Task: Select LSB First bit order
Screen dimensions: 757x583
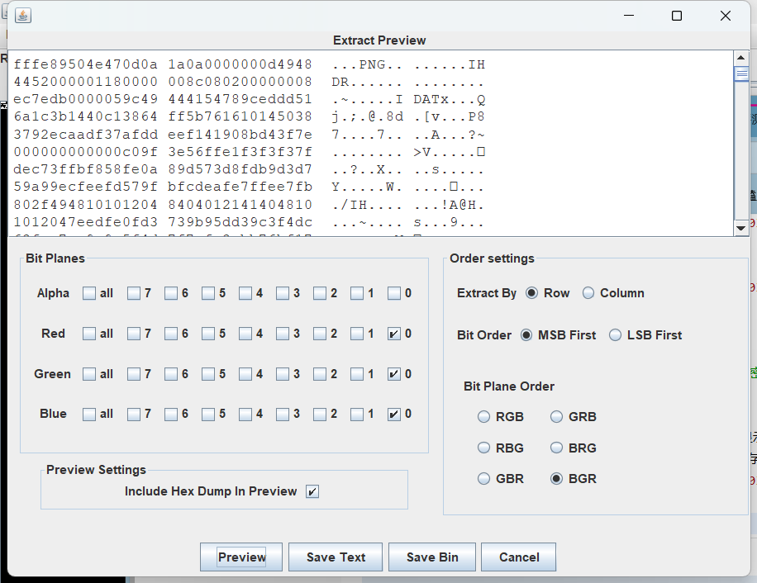Action: 615,335
